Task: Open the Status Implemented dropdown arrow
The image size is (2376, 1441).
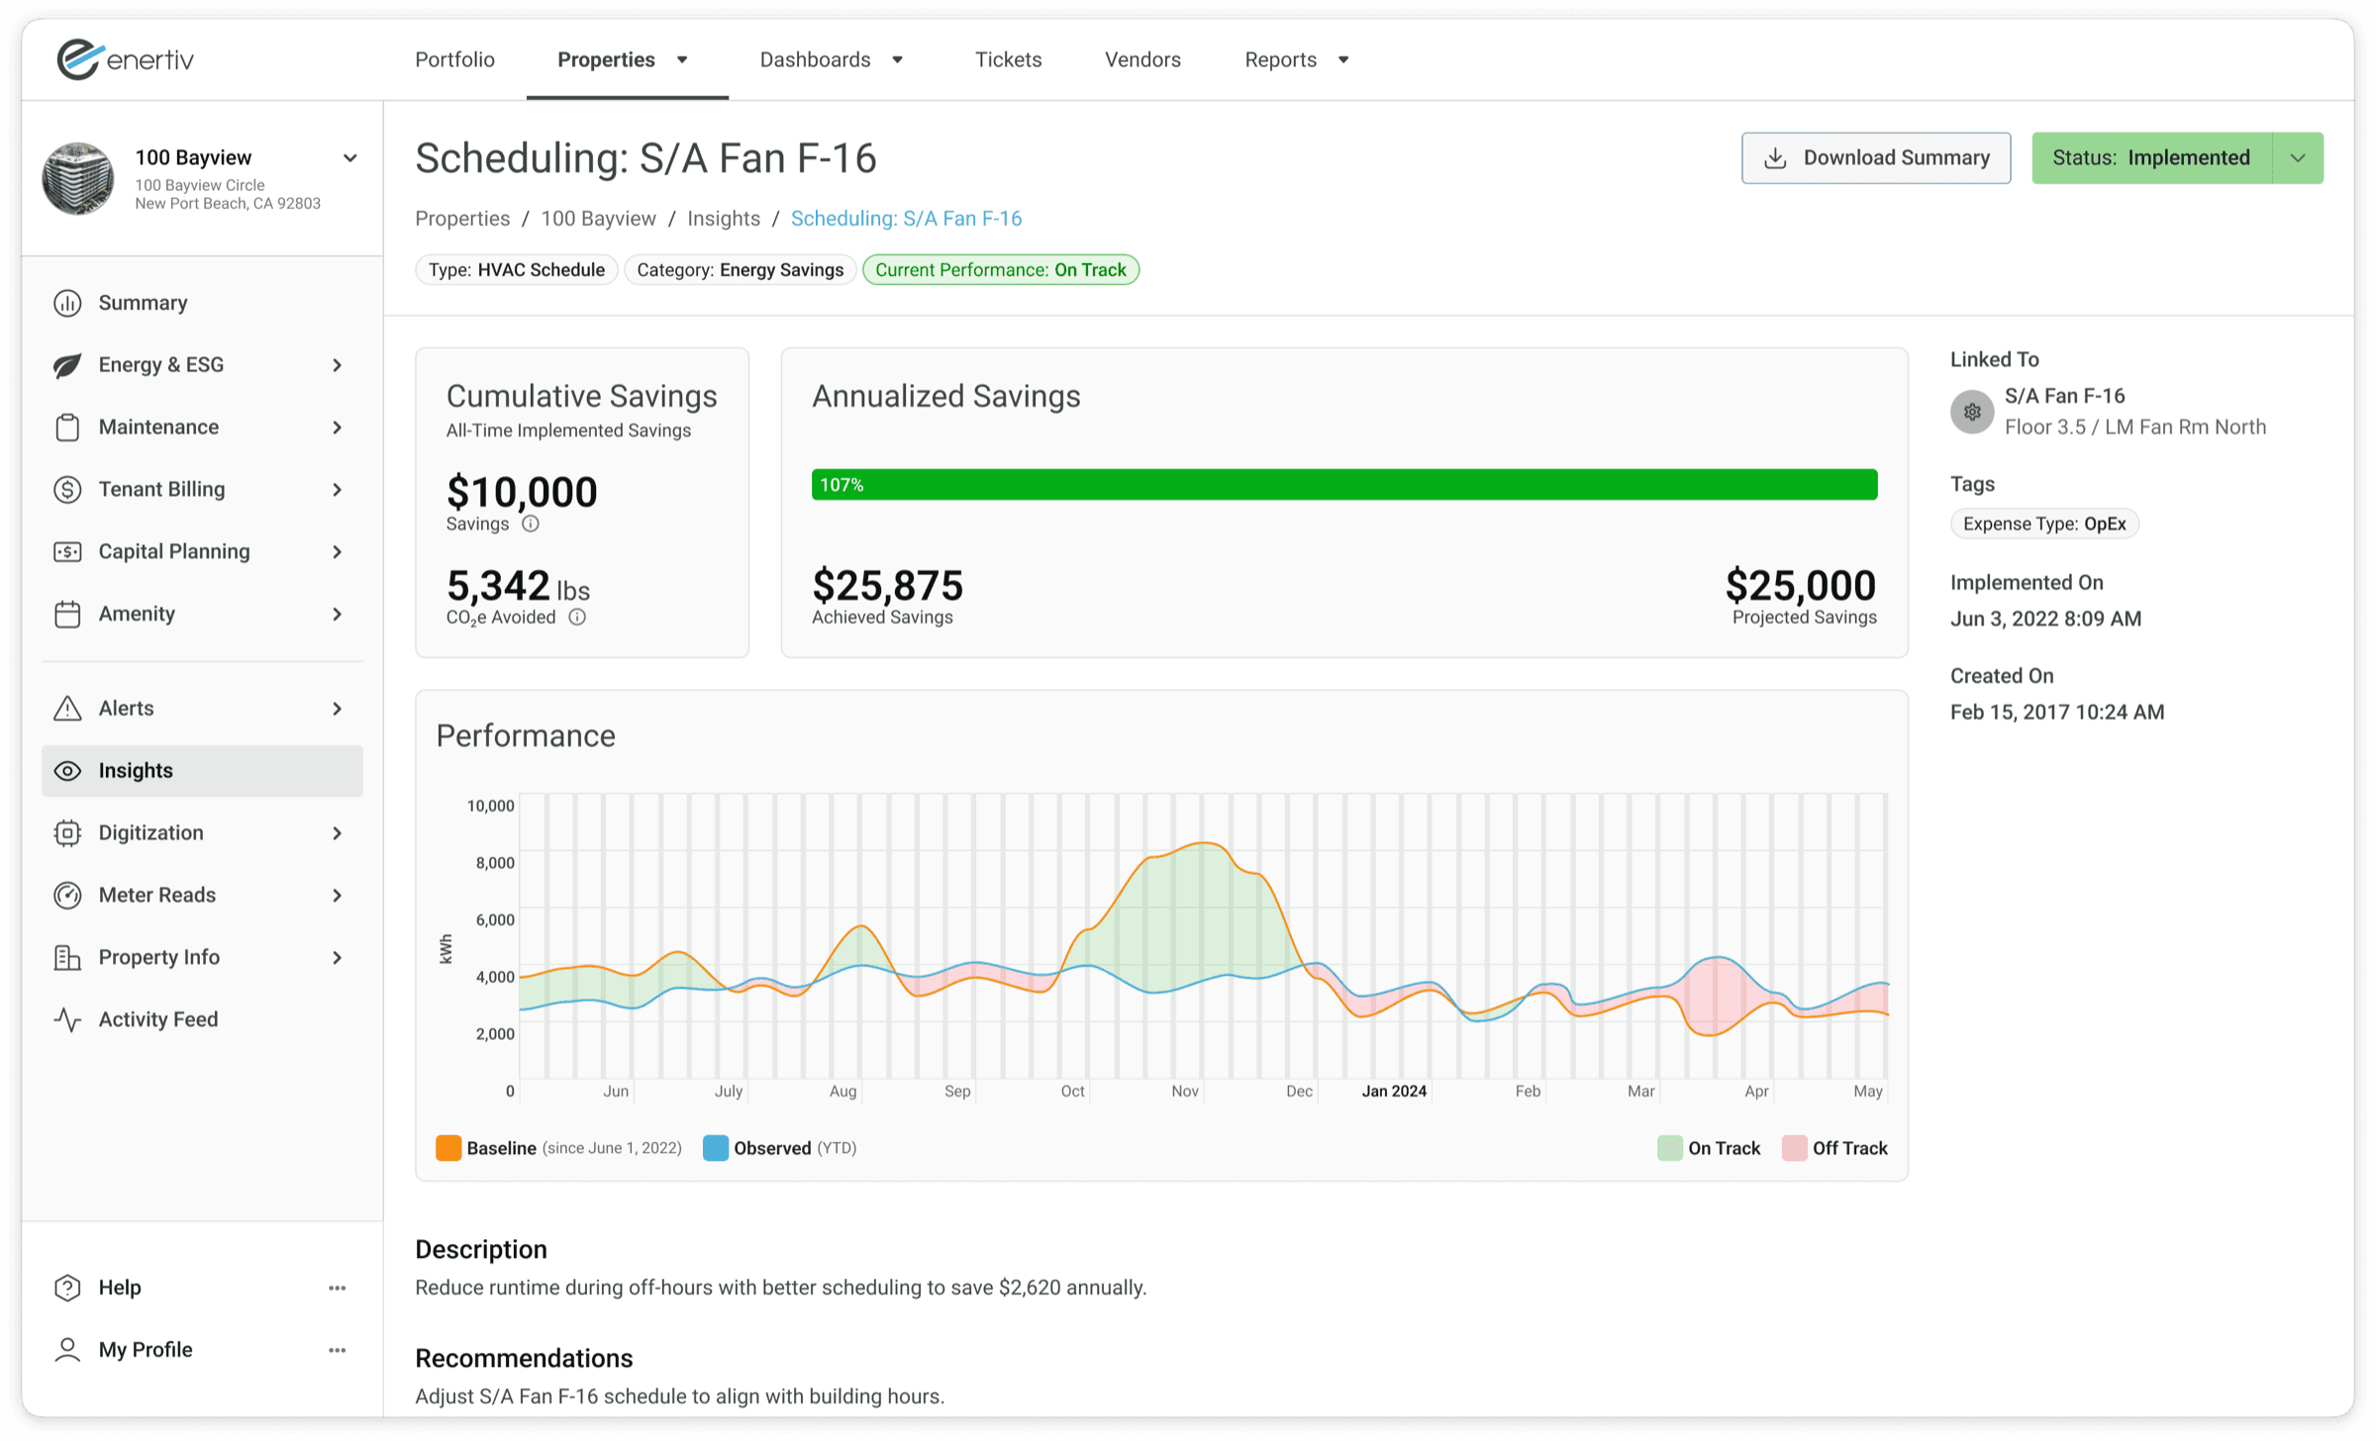Action: 2298,158
